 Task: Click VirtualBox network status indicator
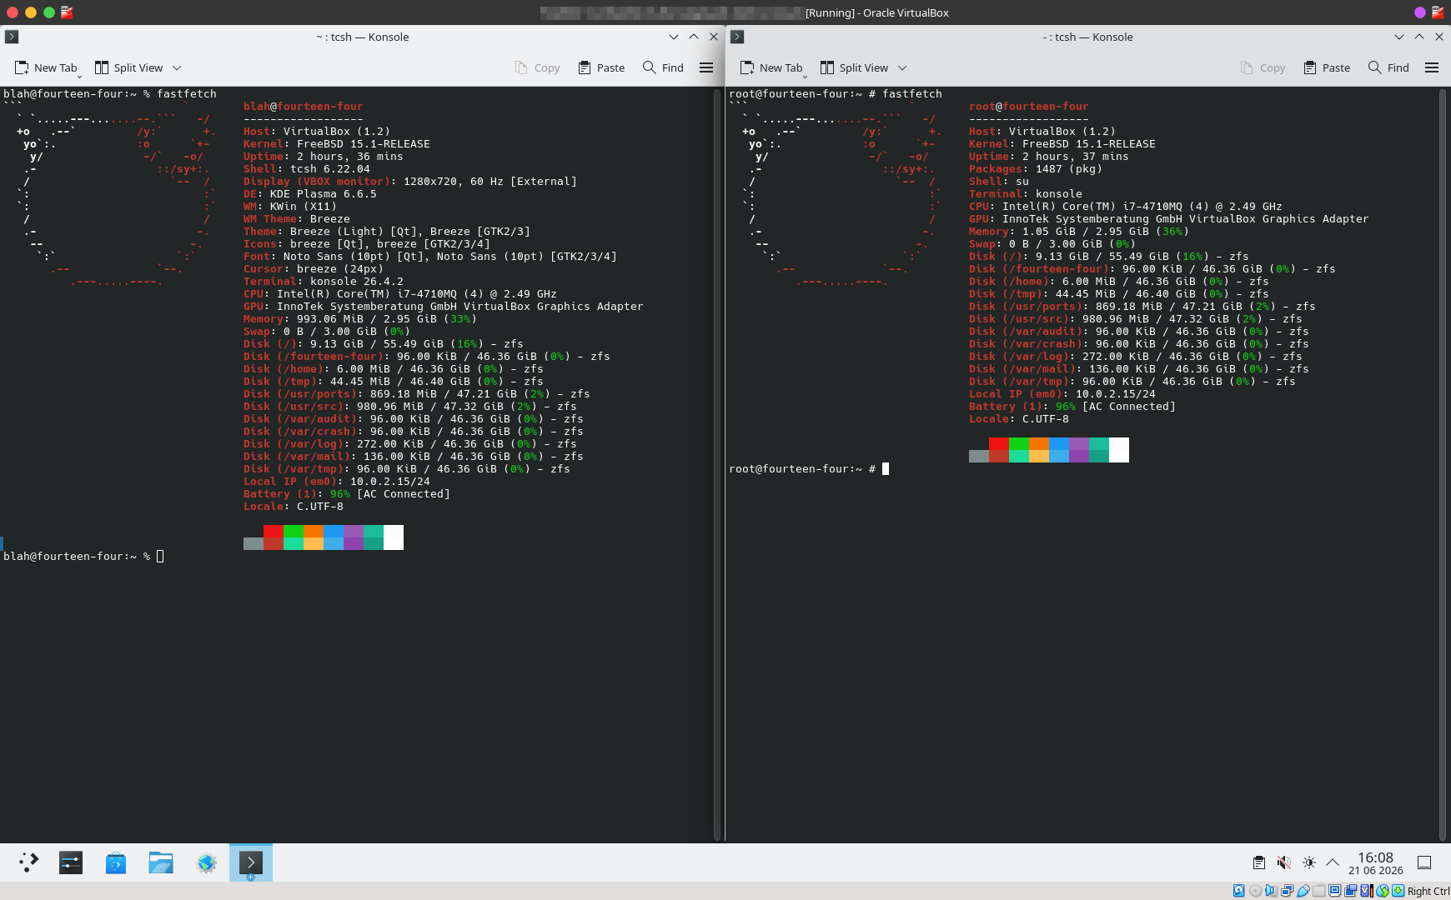point(1287,891)
